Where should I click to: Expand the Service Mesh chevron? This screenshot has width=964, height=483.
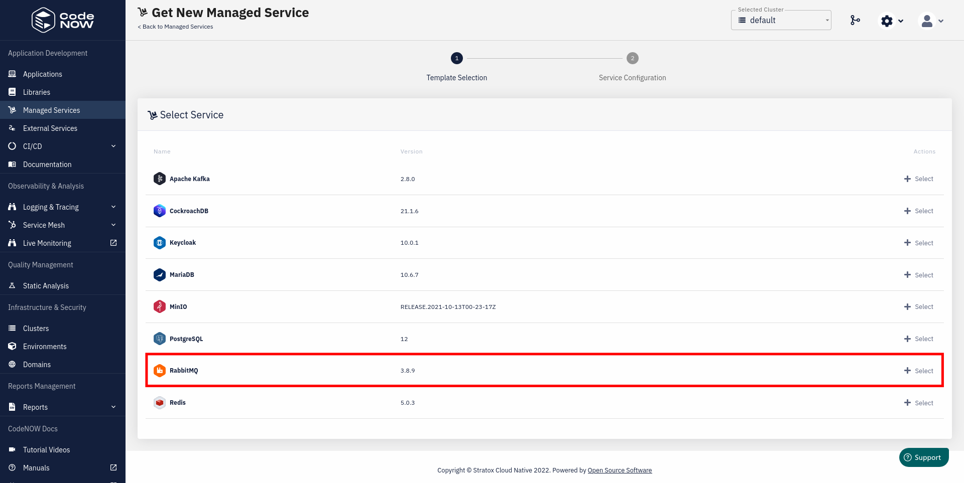coord(113,225)
